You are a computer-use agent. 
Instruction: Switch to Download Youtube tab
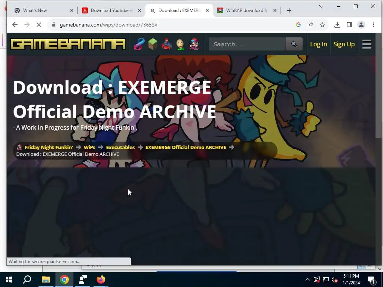[x=110, y=10]
